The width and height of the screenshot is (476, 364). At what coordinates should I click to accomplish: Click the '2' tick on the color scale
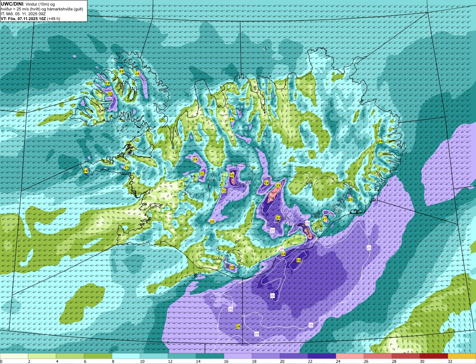coord(29,361)
